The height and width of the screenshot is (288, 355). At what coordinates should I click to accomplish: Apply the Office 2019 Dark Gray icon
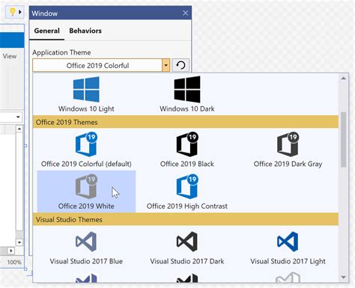288,144
